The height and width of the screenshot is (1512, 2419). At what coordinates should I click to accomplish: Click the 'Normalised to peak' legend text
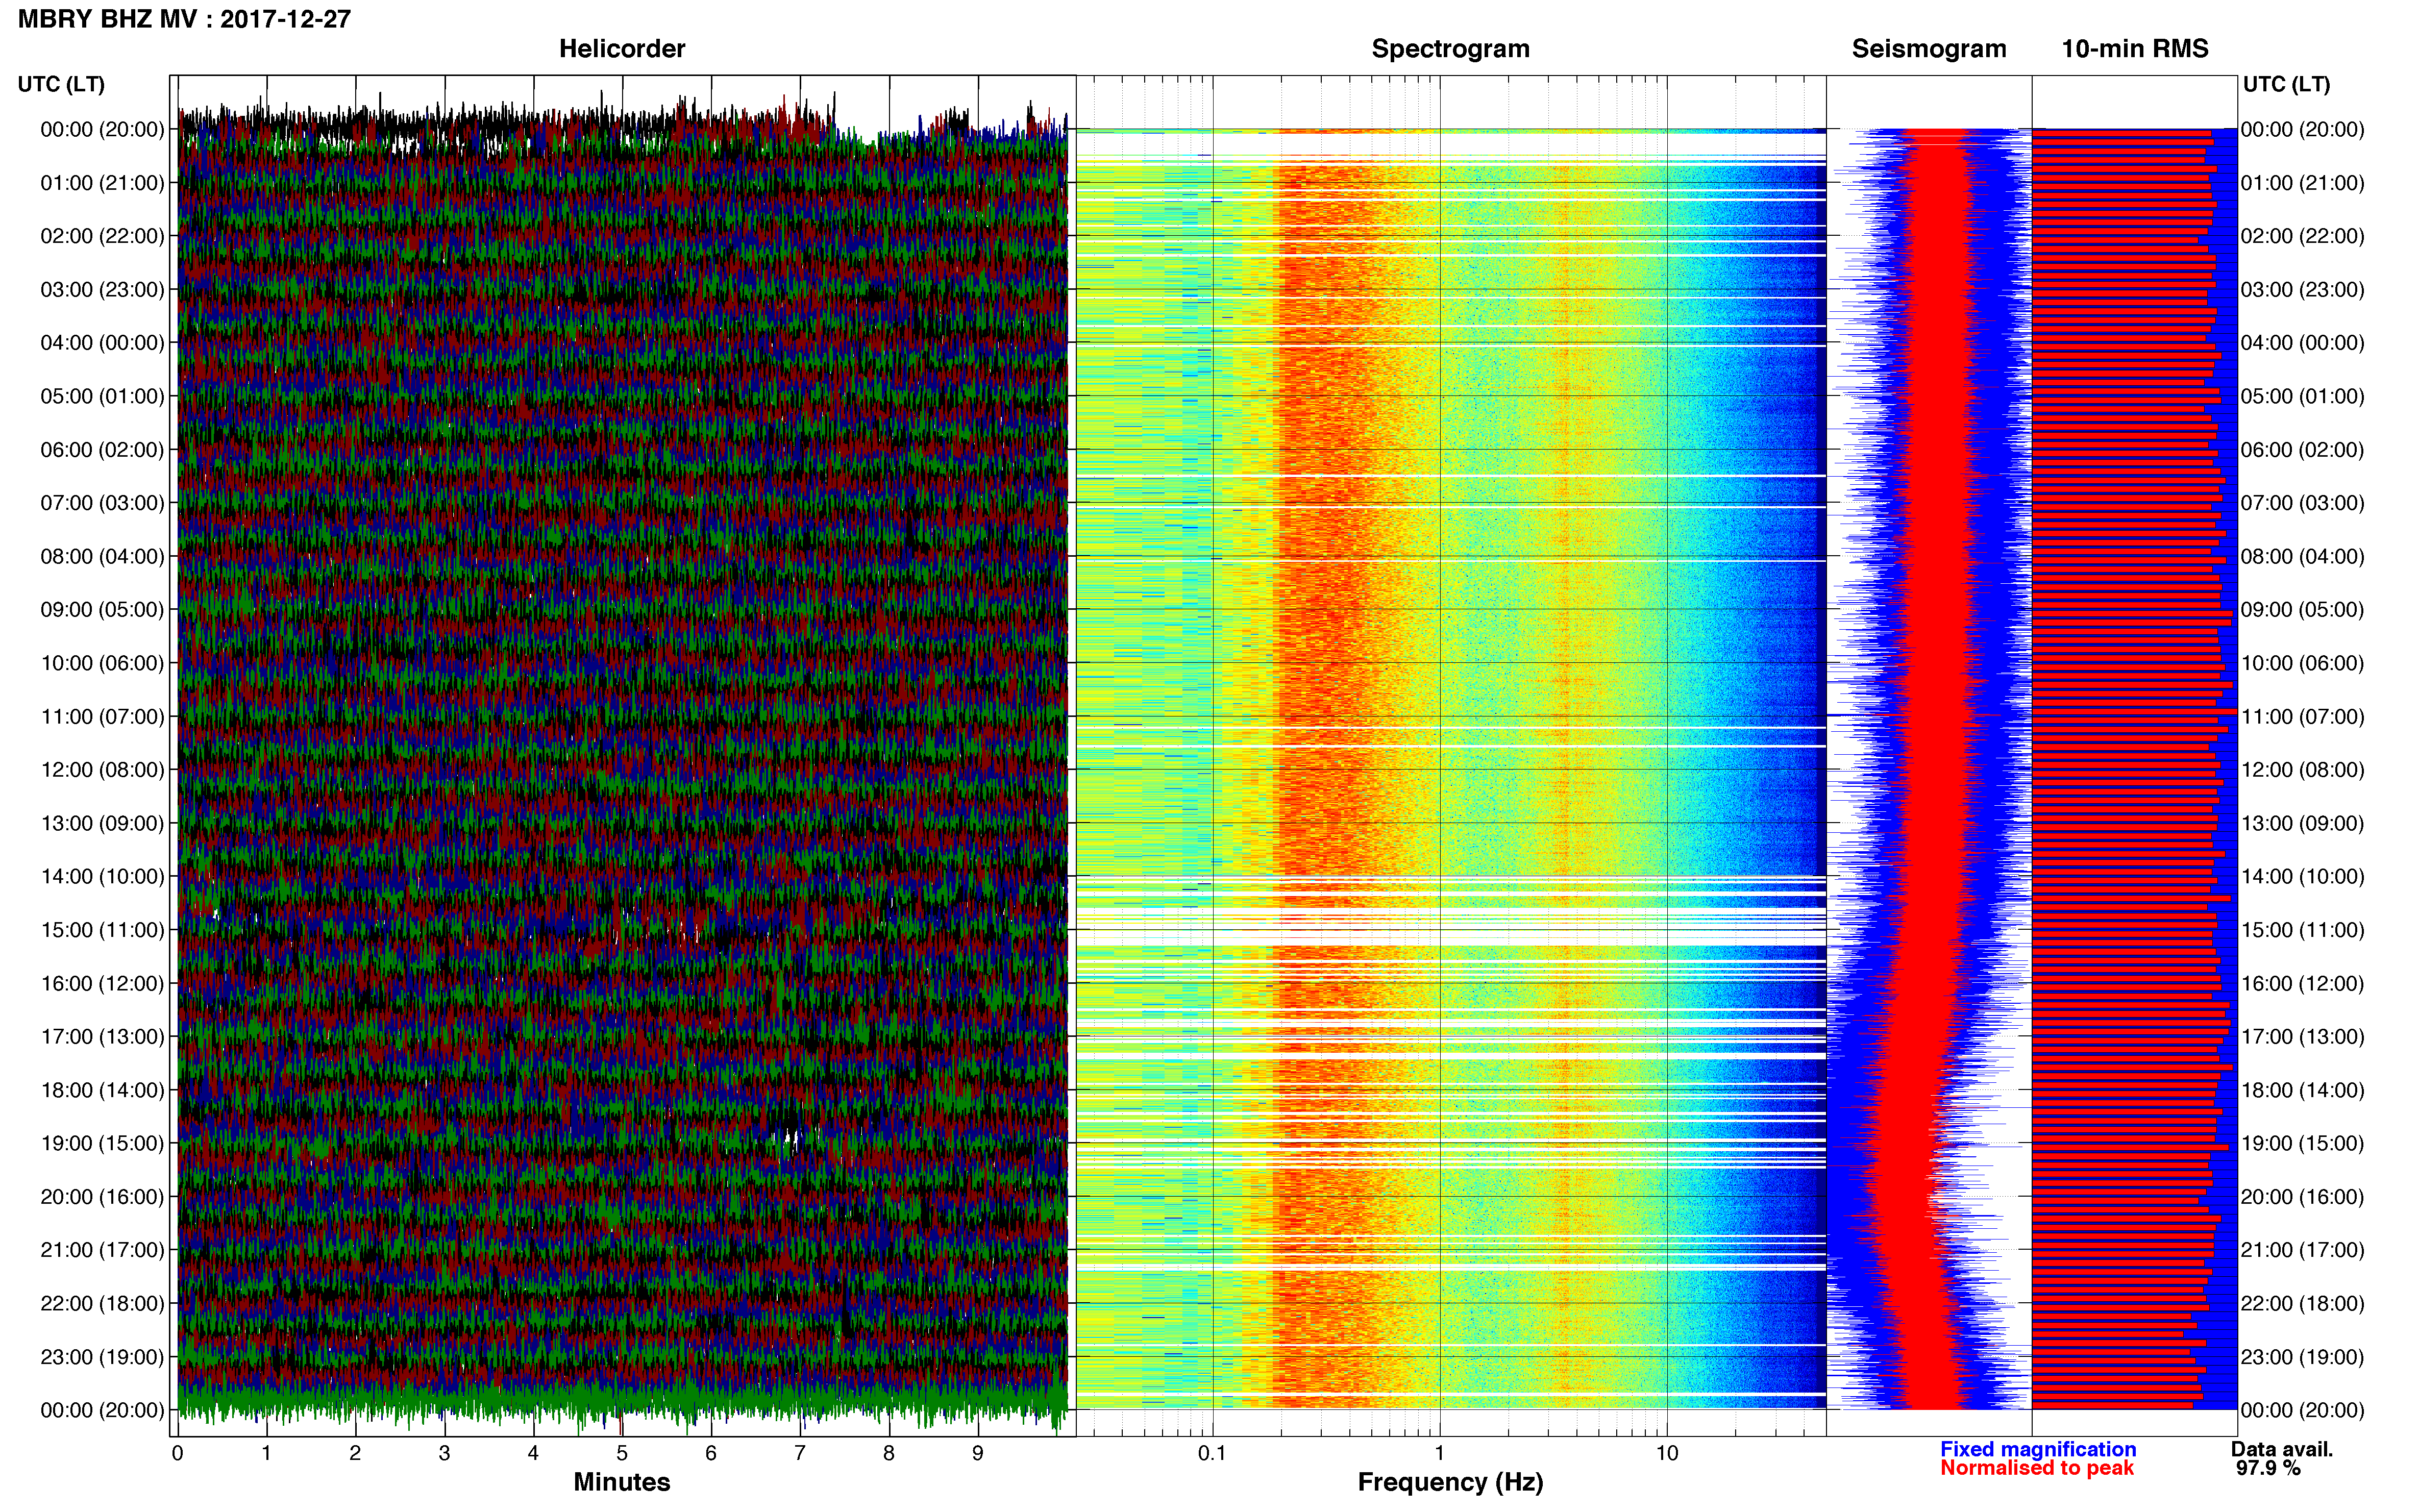2037,1468
